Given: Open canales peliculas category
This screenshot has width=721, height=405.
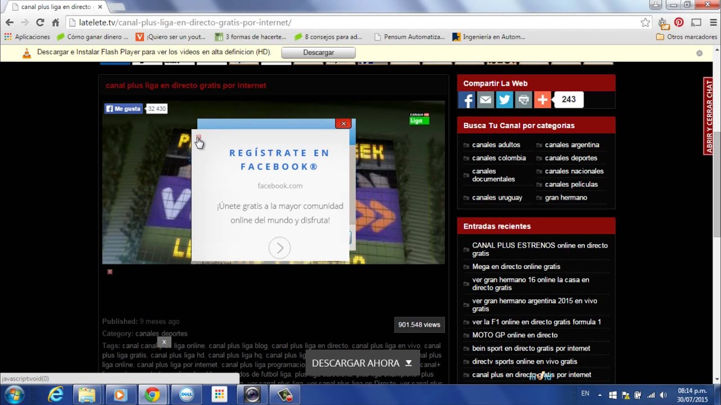Looking at the screenshot, I should (571, 184).
